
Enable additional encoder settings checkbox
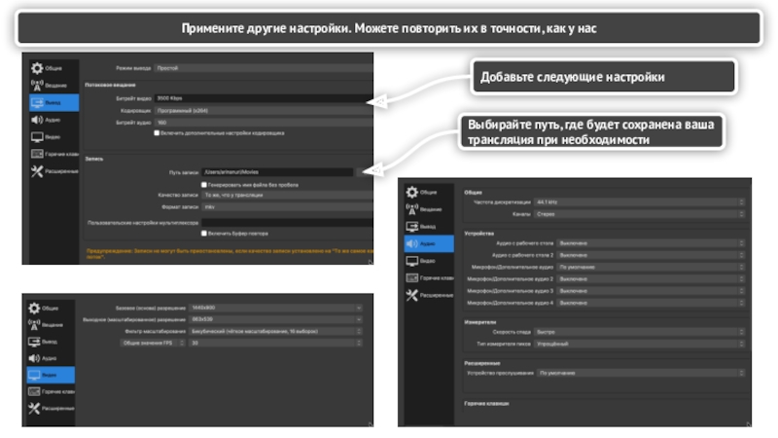(x=157, y=133)
